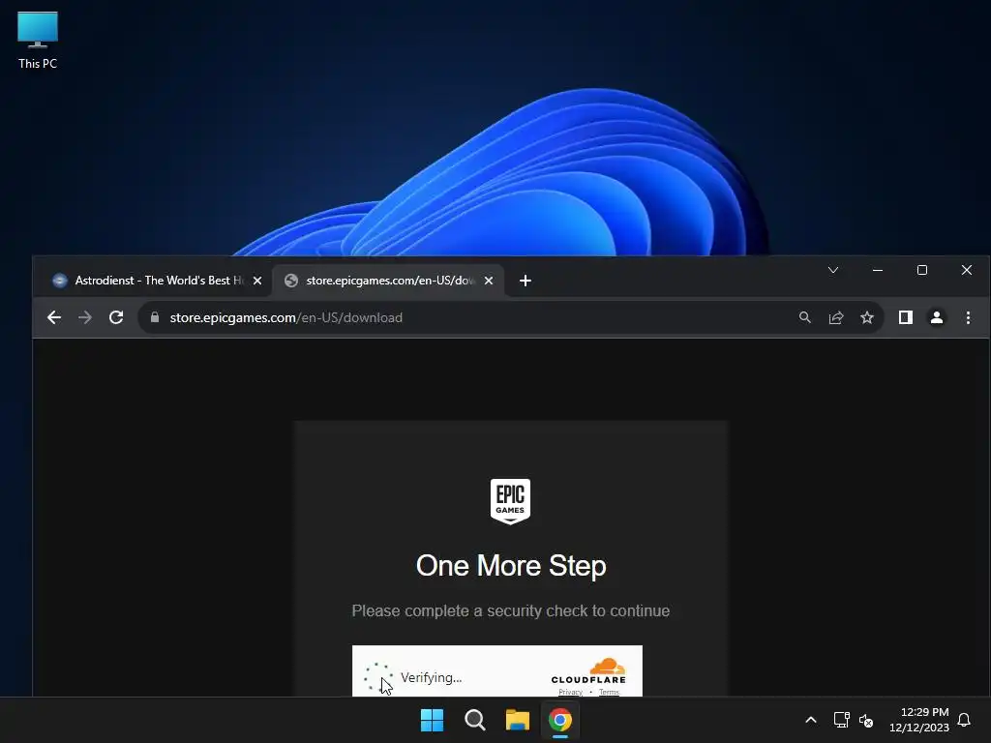Click the zoom magnifier in address bar

point(804,317)
